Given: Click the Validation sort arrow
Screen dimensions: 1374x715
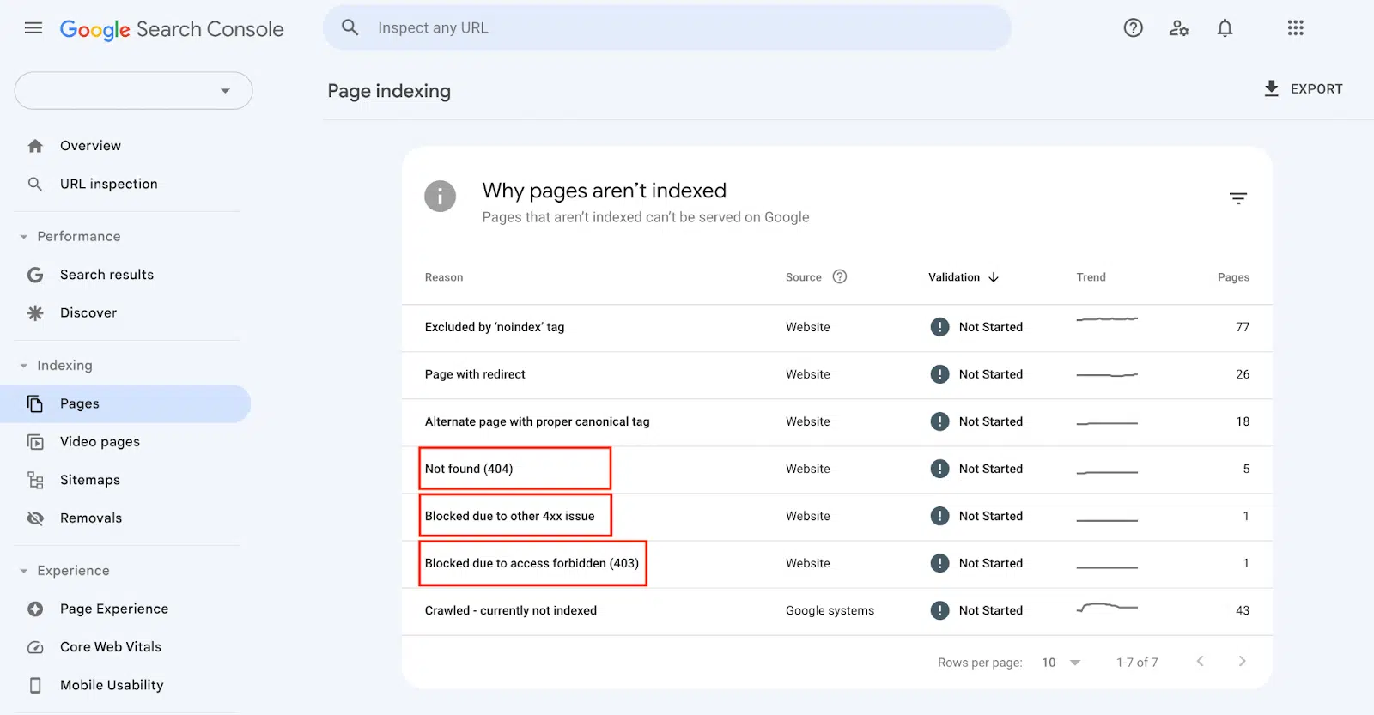Looking at the screenshot, I should pos(994,277).
